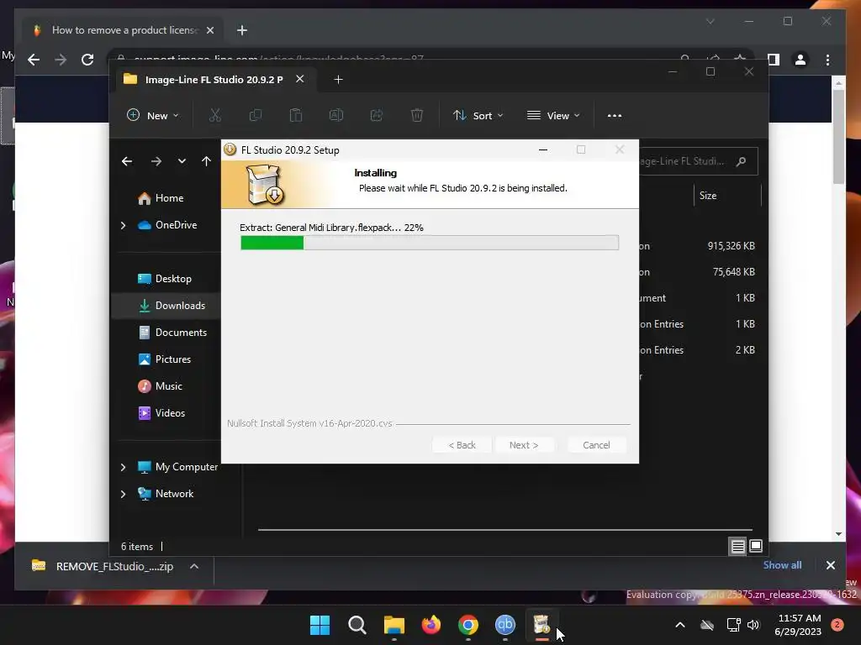
Task: Click Cancel in FL Studio Setup
Action: tap(596, 445)
